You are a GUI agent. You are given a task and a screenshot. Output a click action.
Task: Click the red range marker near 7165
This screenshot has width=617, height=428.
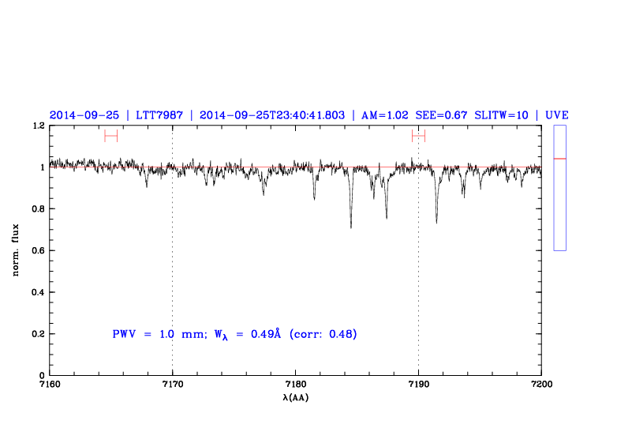pyautogui.click(x=110, y=136)
